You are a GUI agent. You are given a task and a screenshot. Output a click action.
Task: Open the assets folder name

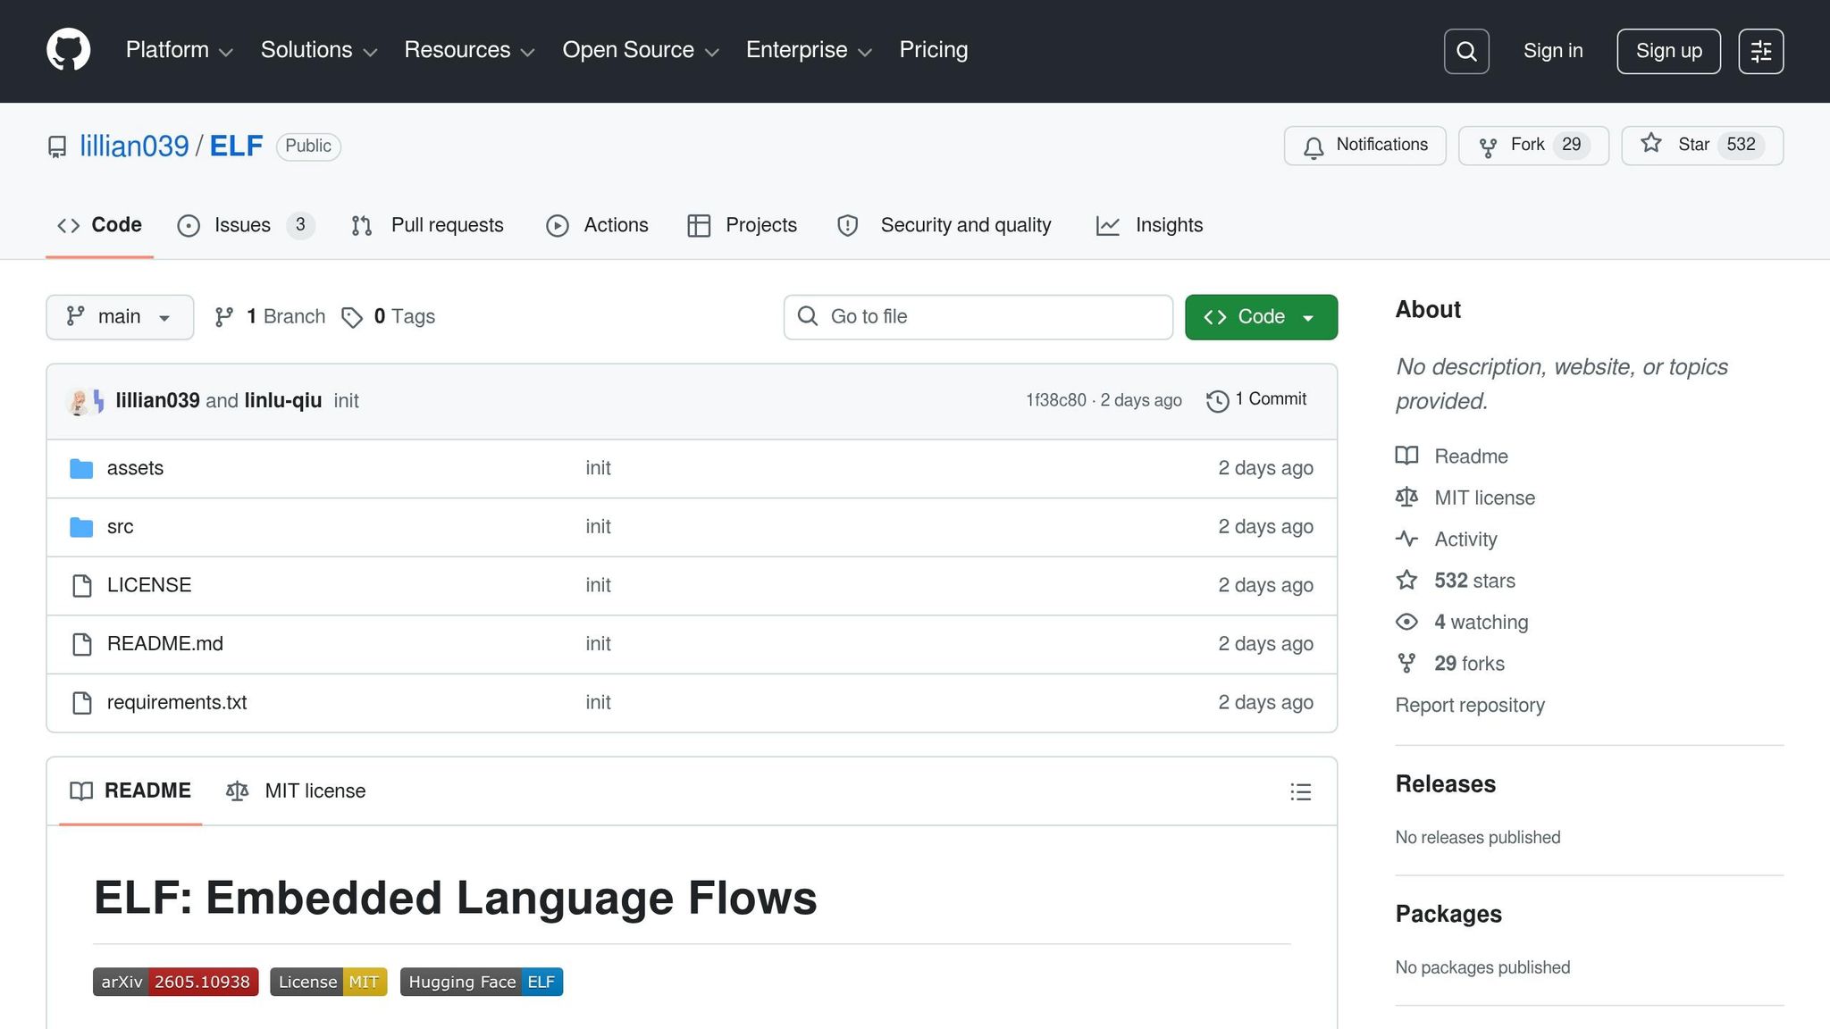pos(135,468)
